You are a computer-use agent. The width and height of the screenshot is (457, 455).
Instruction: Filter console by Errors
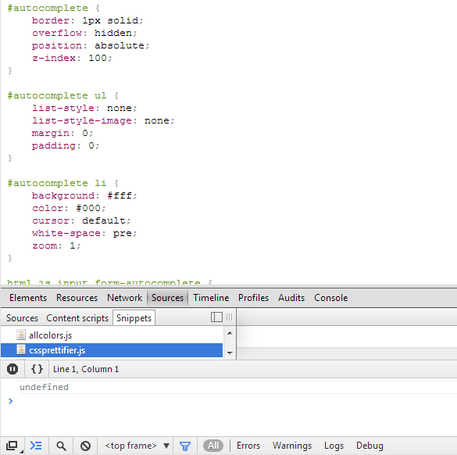tap(248, 446)
